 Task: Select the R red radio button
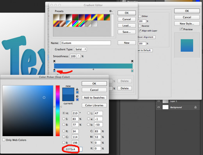pos(64,131)
